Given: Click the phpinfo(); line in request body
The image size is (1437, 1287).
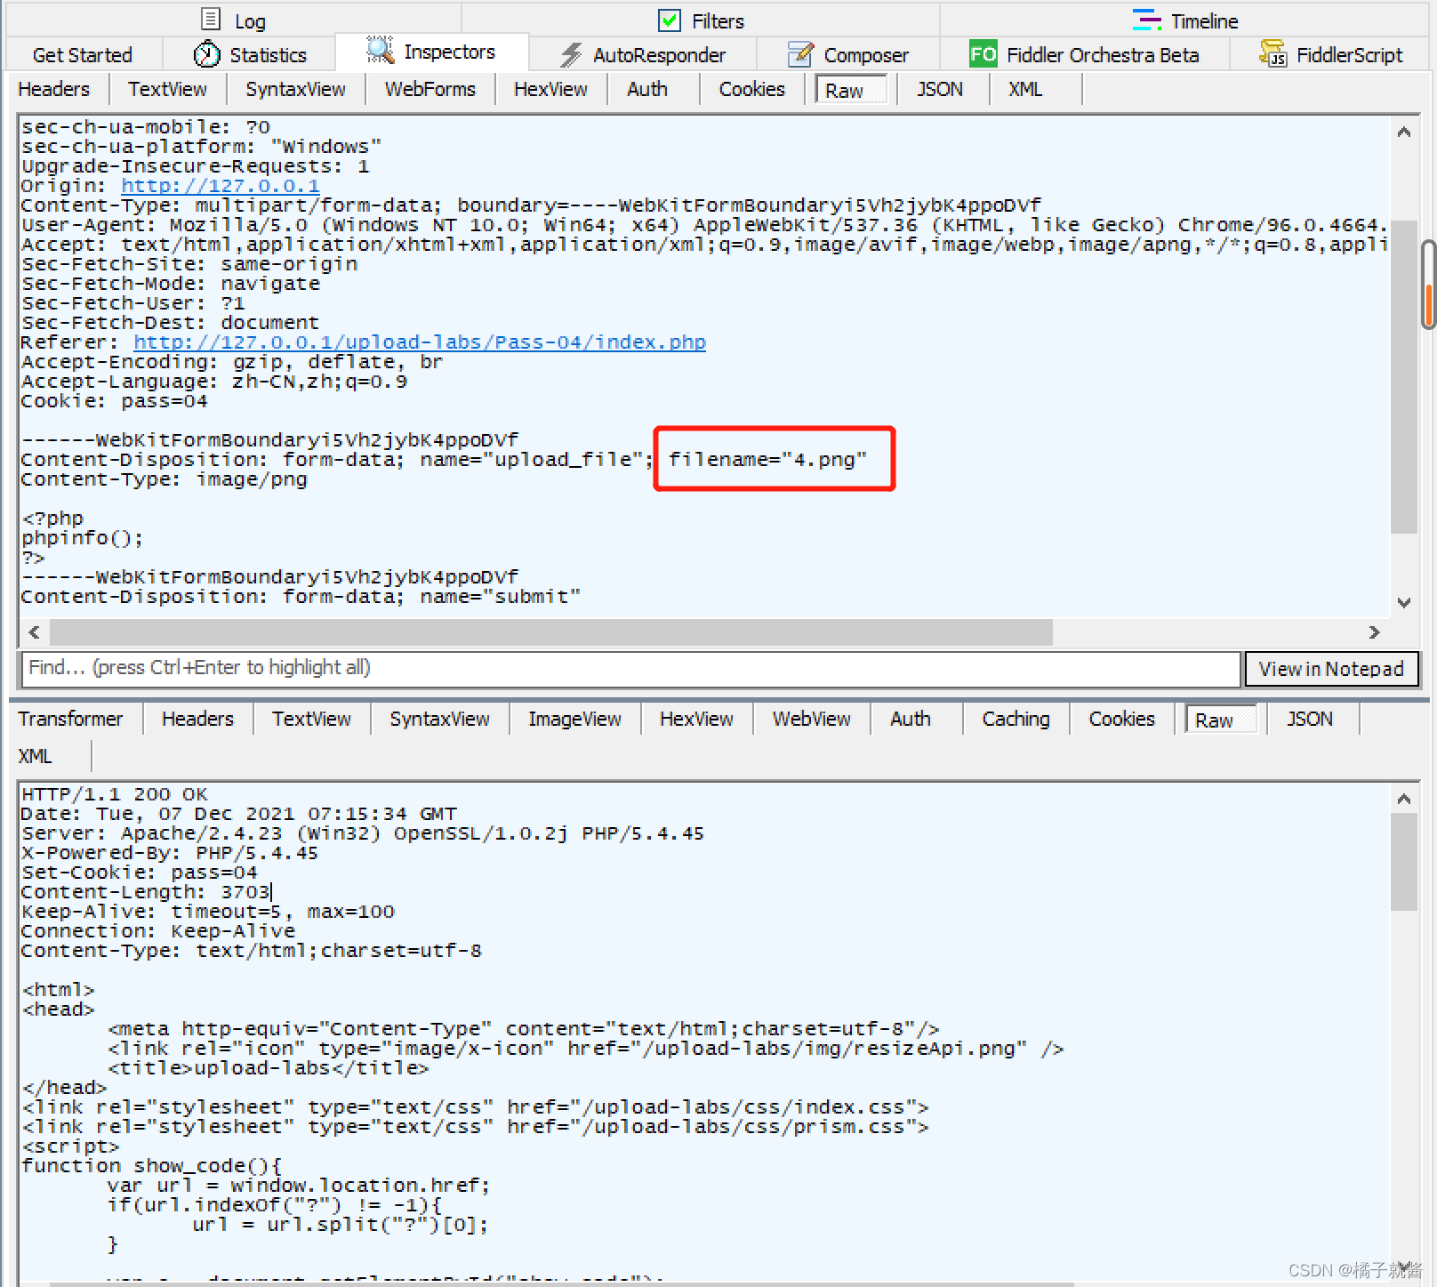Looking at the screenshot, I should pyautogui.click(x=82, y=538).
